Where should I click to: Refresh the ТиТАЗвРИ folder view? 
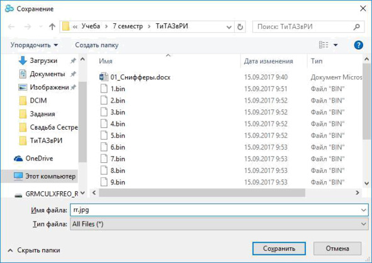pyautogui.click(x=240, y=27)
